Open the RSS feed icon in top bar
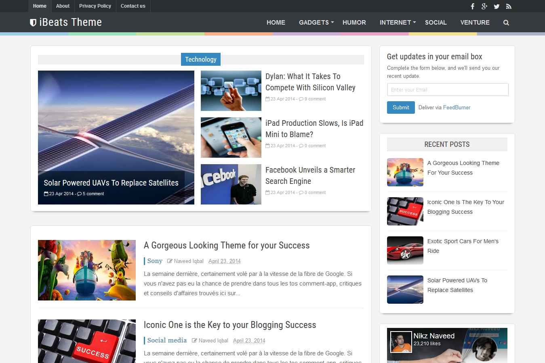This screenshot has width=545, height=363. (509, 6)
